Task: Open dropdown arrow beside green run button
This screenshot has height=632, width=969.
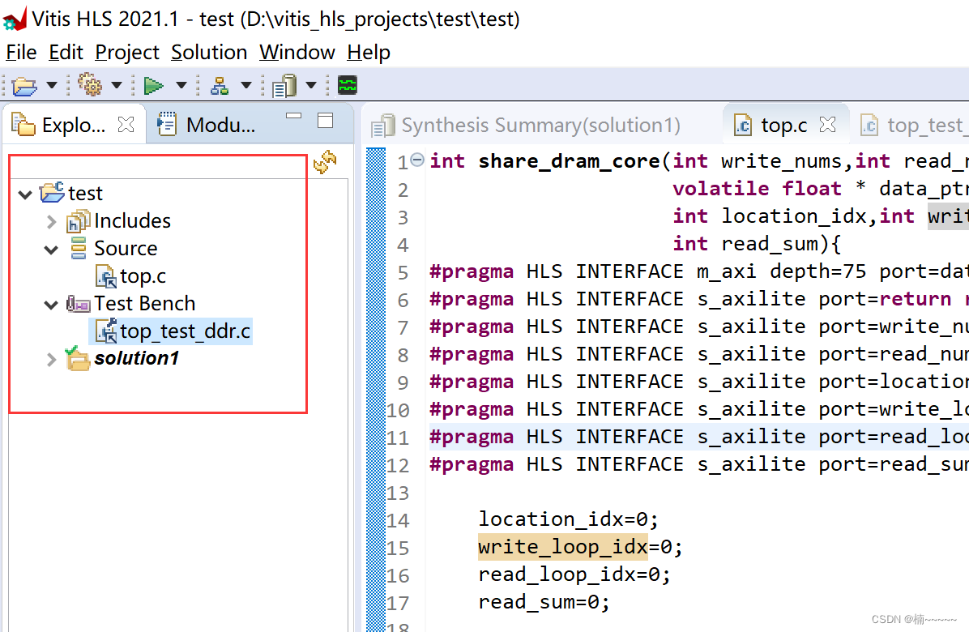Action: pyautogui.click(x=181, y=85)
